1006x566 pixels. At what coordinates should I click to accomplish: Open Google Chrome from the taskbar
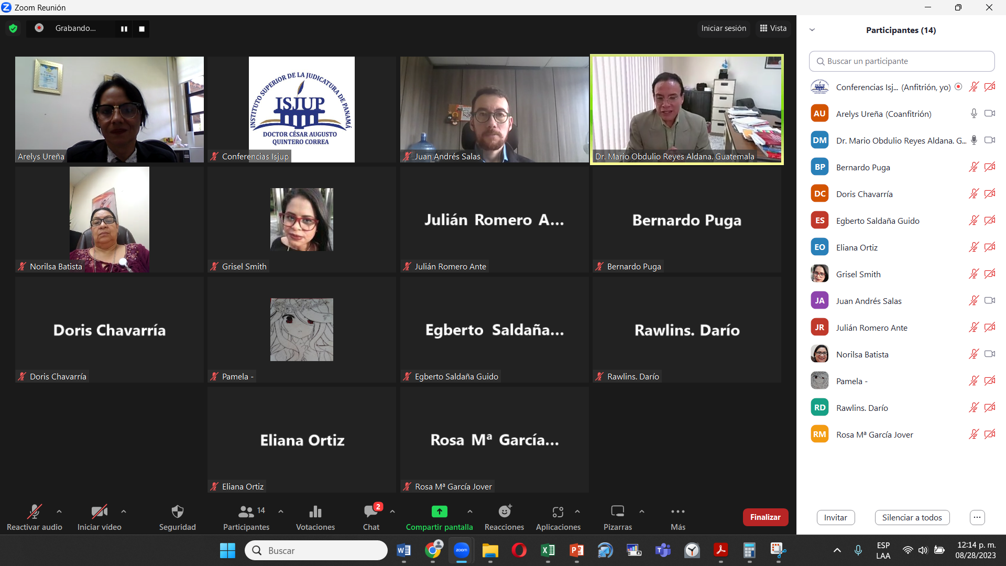coord(433,550)
